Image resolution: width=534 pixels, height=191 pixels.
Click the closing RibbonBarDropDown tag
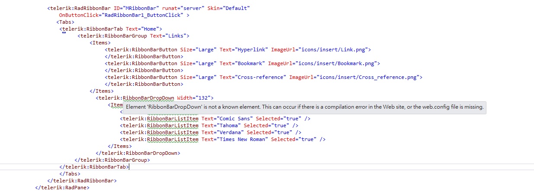point(137,153)
